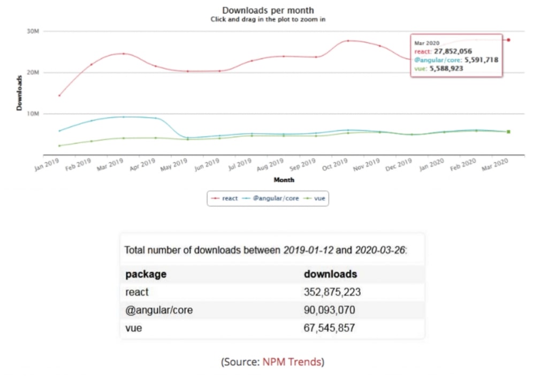
Task: Click the @angular/core data point at Mar 2019
Action: point(124,117)
